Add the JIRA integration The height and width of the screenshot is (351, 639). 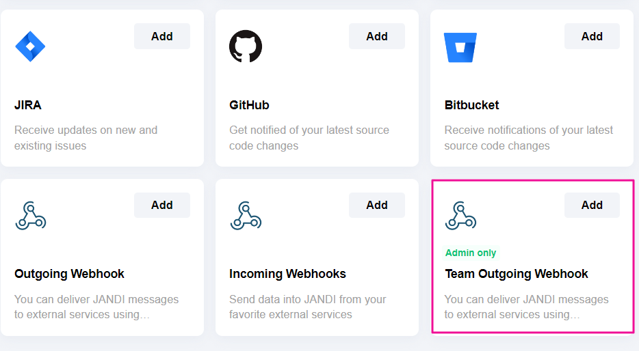coord(162,37)
